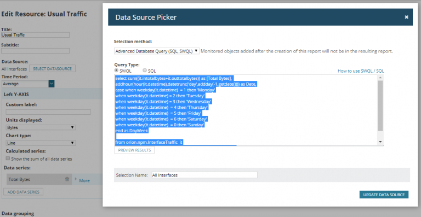Image resolution: width=421 pixels, height=217 pixels.
Task: Select the SWQL query type
Action: (x=116, y=70)
